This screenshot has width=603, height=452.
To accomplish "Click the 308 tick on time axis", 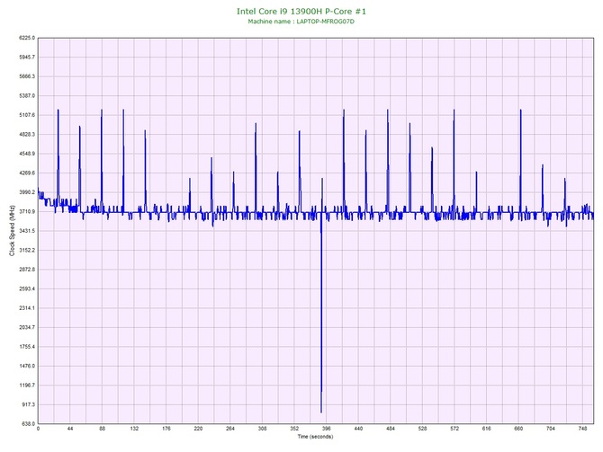I will [262, 429].
